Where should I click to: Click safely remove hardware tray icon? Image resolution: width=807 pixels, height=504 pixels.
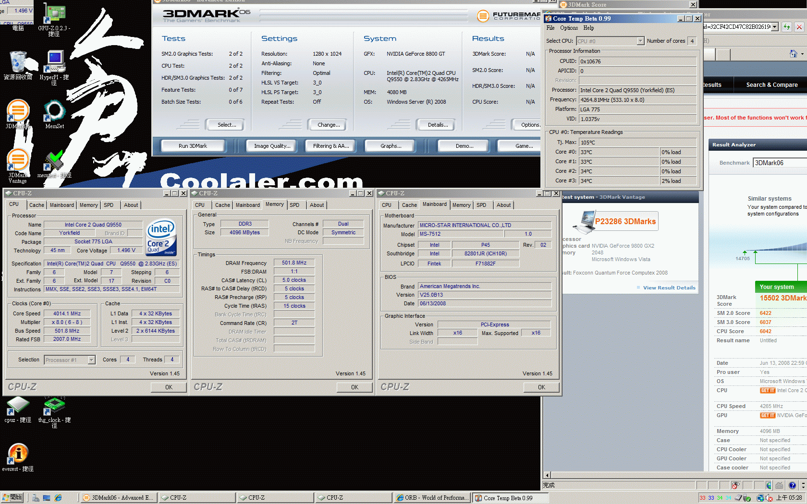point(747,498)
